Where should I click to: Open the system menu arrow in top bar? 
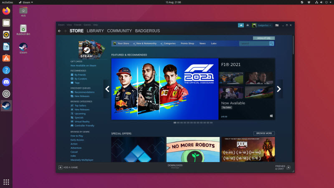[331, 2]
